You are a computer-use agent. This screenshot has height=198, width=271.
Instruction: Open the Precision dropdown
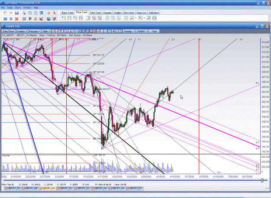(x=35, y=31)
